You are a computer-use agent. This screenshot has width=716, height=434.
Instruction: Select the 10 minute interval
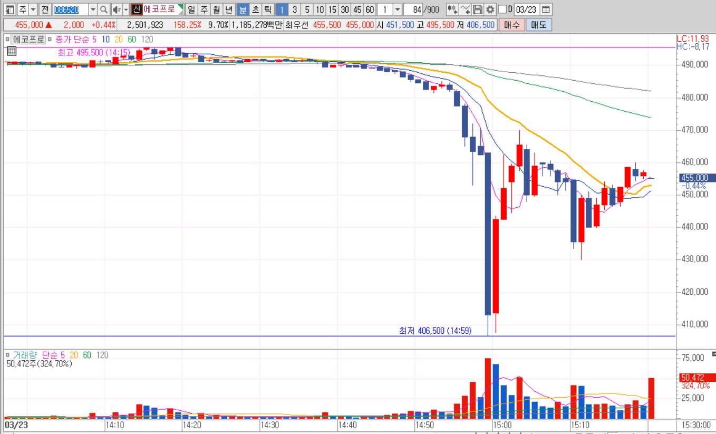pyautogui.click(x=320, y=9)
